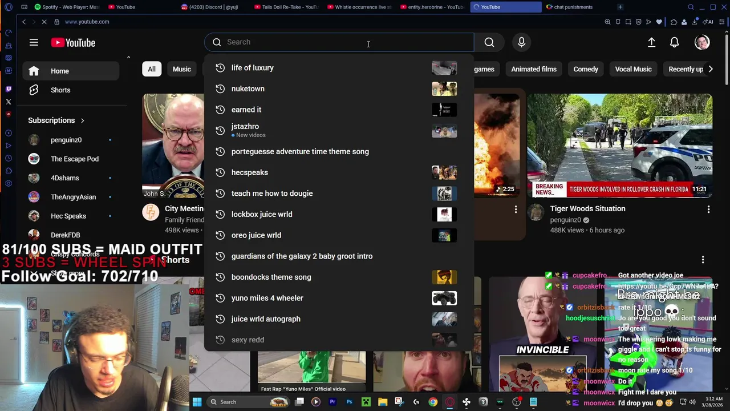Choose the 'oreo juice wrld' suggestion
Viewport: 730px width, 411px height.
click(339, 235)
